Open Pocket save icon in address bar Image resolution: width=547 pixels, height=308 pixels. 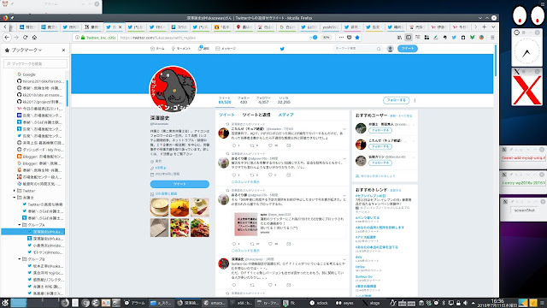[350, 38]
